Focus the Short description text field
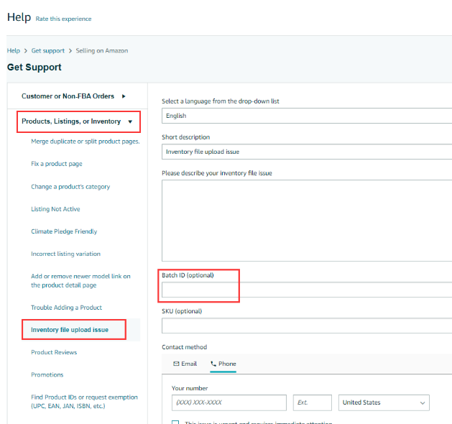Viewport: 452px width, 424px height. tap(307, 152)
